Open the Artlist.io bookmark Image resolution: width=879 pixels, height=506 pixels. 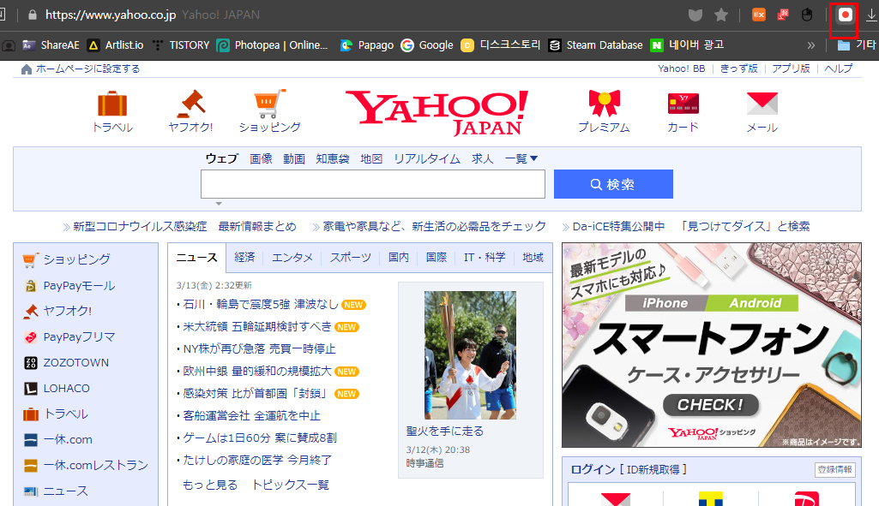(116, 45)
